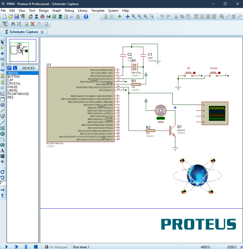
Task: Open the Debug menu
Action: [69, 10]
